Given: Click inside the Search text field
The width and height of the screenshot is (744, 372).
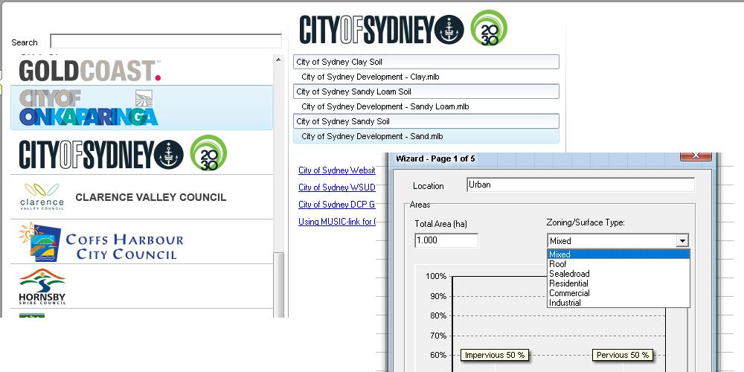Looking at the screenshot, I should coord(166,42).
